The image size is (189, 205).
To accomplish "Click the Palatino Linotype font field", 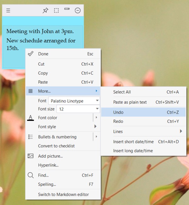I will click(74, 101).
